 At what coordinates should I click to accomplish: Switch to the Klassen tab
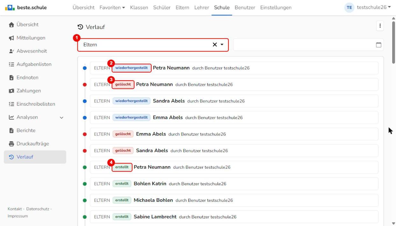click(139, 7)
